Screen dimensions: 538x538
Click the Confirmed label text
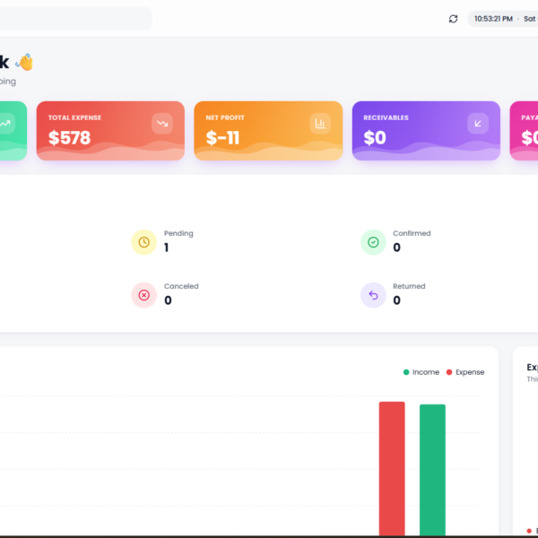(x=412, y=233)
